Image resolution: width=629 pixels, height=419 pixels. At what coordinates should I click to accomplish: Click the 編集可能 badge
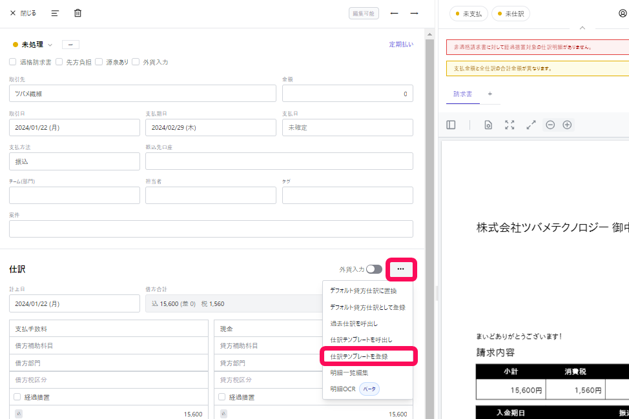tap(364, 13)
